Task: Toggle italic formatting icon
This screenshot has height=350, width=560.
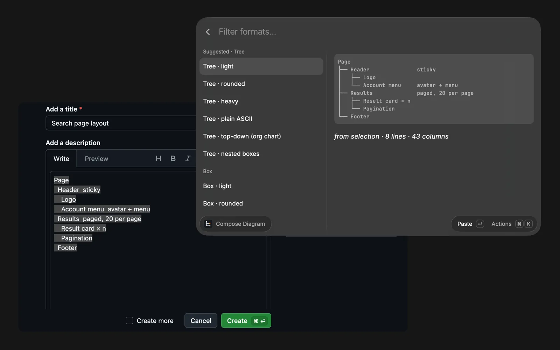Action: click(188, 159)
